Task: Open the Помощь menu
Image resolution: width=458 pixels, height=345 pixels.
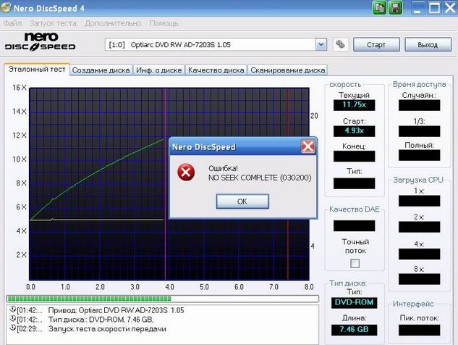Action: coord(164,23)
